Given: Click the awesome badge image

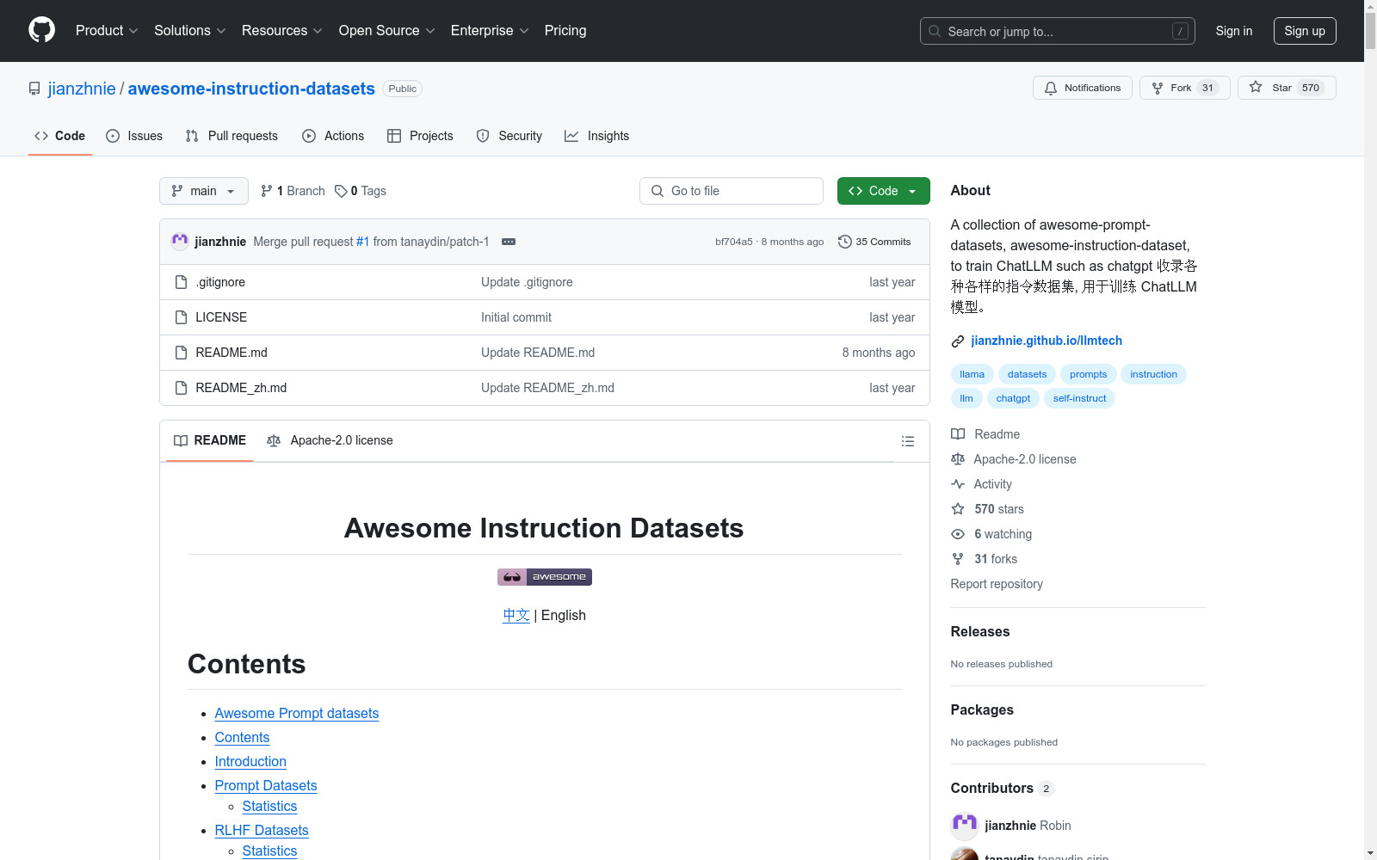Looking at the screenshot, I should point(545,577).
